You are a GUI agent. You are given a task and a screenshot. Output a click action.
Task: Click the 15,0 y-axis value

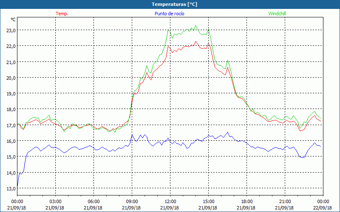(10, 157)
